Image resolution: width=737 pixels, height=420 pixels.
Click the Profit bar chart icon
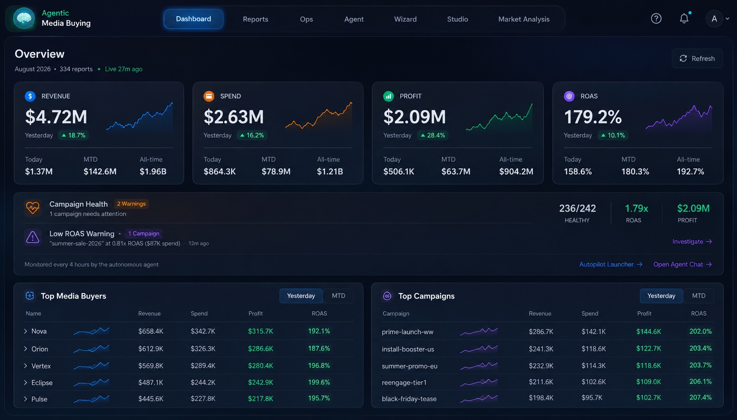click(x=389, y=96)
